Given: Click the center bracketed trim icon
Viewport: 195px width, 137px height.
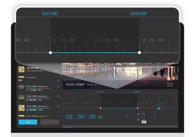Looking at the screenshot, I should click(x=141, y=117).
